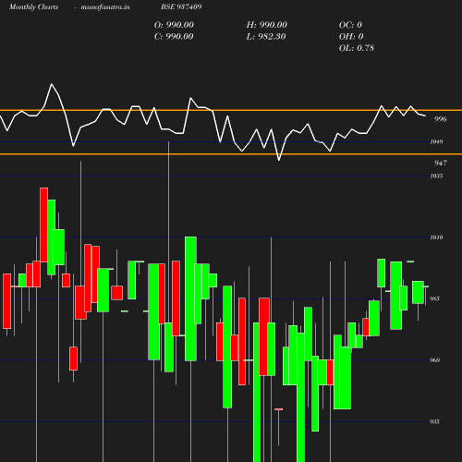Image resolution: width=462 pixels, height=462 pixels.
Task: Click the 960 price axis label
Action: coord(434,360)
